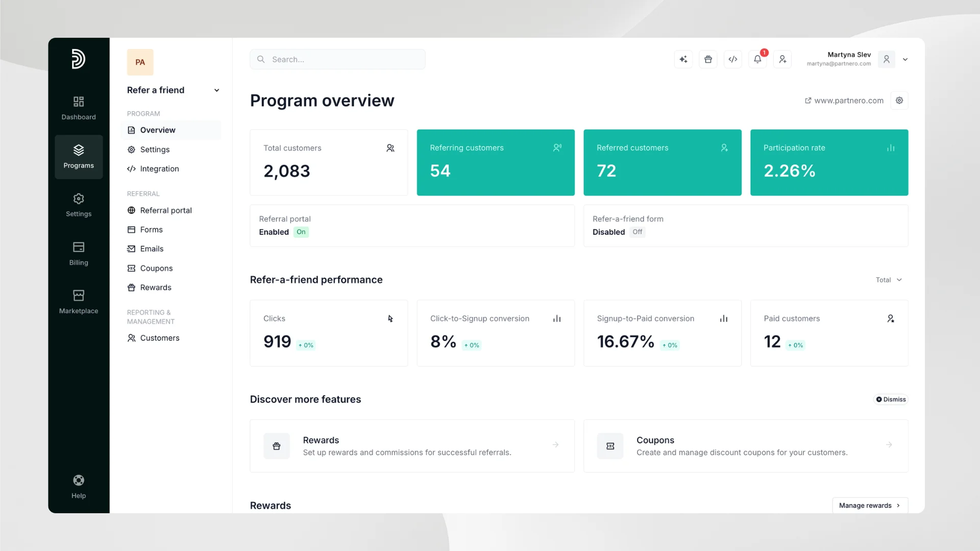Click the martyna@partnero.com email text
980x551 pixels.
839,64
